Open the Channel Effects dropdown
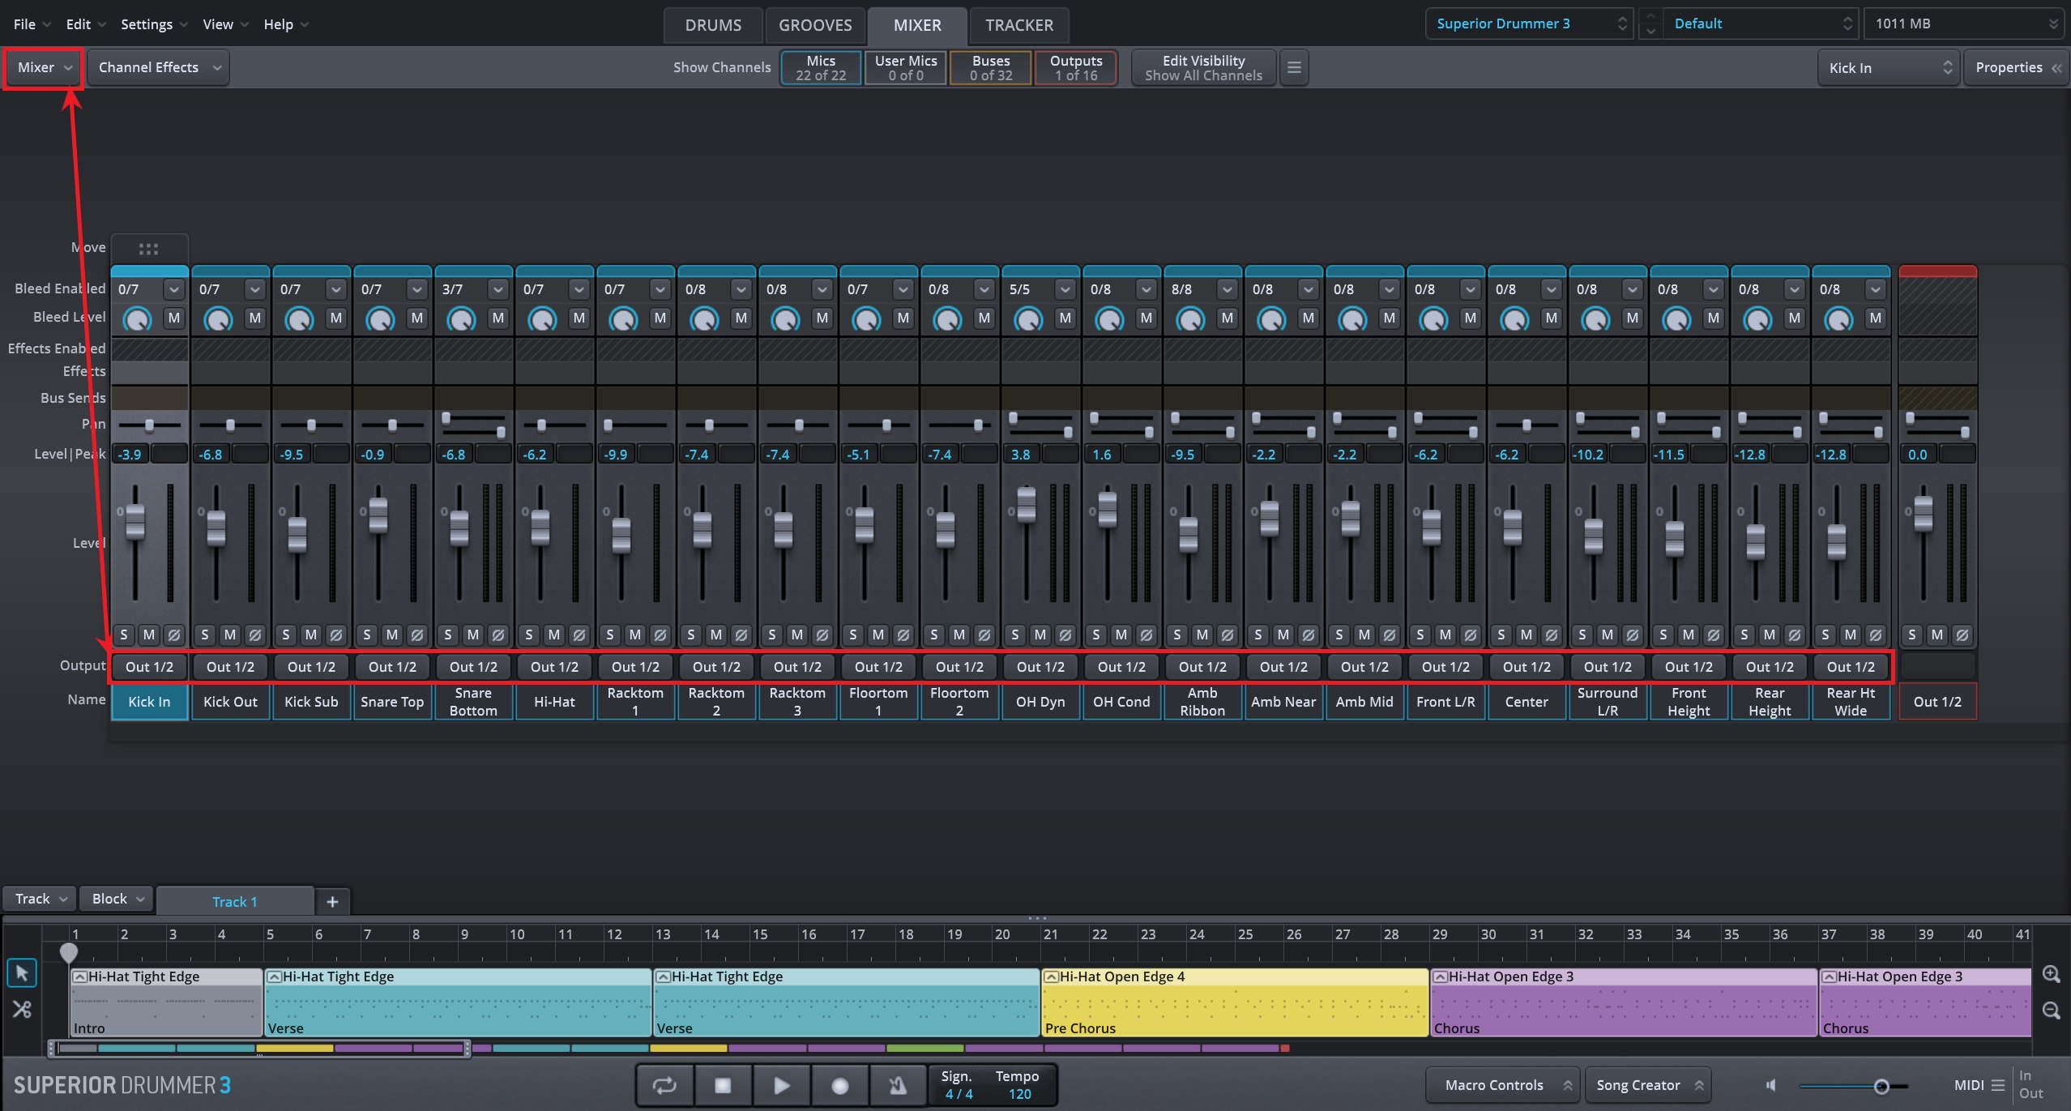Viewport: 2071px width, 1111px height. pos(159,67)
